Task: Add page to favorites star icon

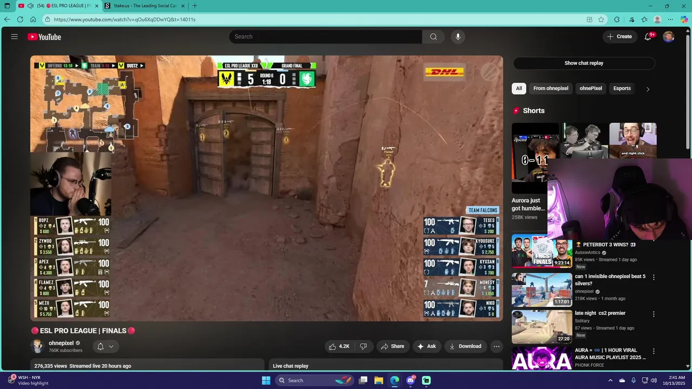Action: click(x=601, y=19)
